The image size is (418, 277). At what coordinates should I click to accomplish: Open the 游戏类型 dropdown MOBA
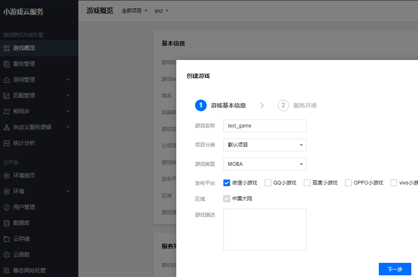tap(265, 164)
